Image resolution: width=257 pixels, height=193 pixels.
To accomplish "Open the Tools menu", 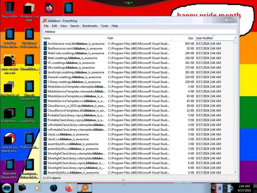I will pyautogui.click(x=105, y=26).
